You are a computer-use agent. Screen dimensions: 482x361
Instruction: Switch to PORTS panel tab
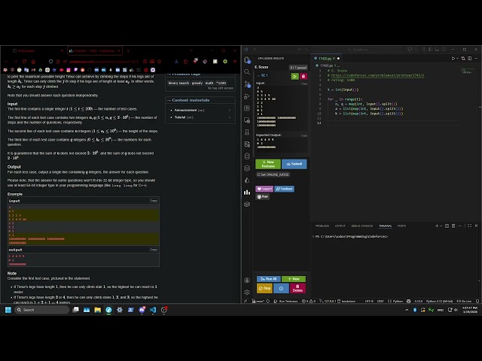401,226
